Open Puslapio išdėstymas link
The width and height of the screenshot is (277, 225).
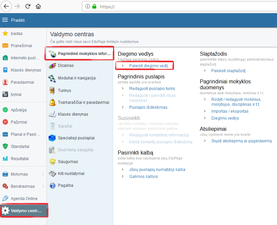(148, 107)
